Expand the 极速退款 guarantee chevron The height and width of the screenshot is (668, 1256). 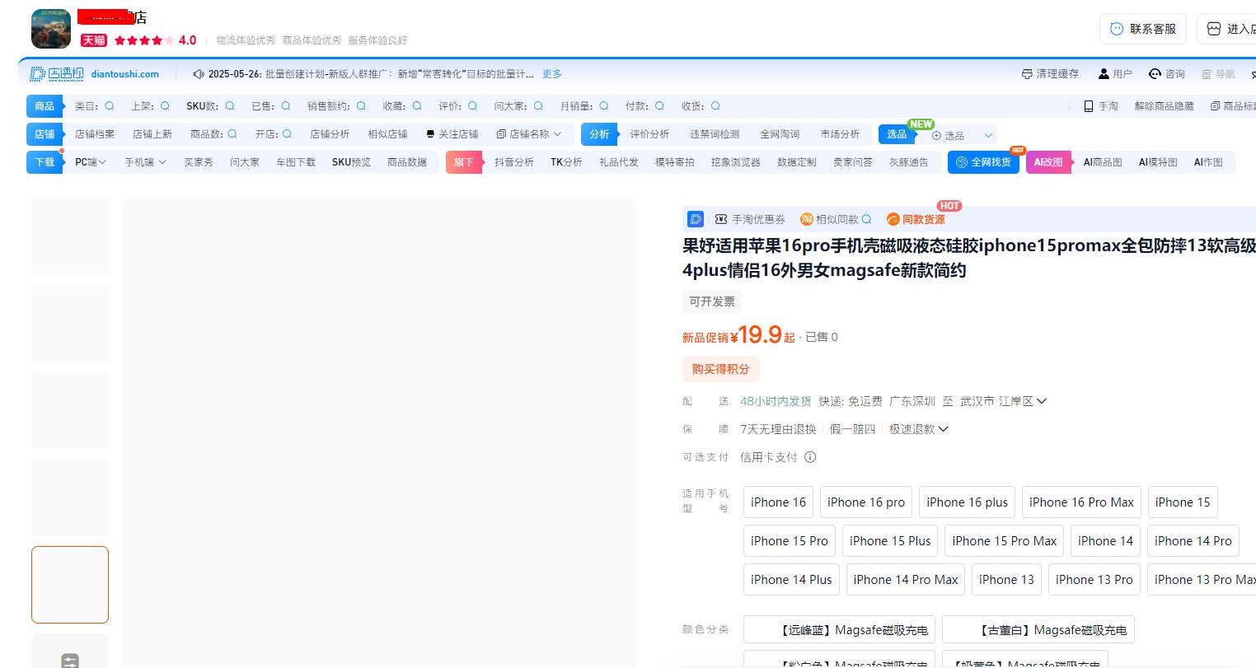[944, 429]
